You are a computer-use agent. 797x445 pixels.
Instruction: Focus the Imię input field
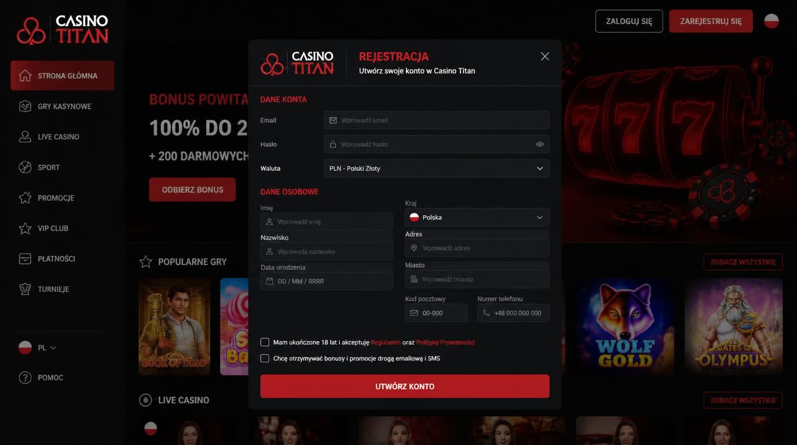327,221
